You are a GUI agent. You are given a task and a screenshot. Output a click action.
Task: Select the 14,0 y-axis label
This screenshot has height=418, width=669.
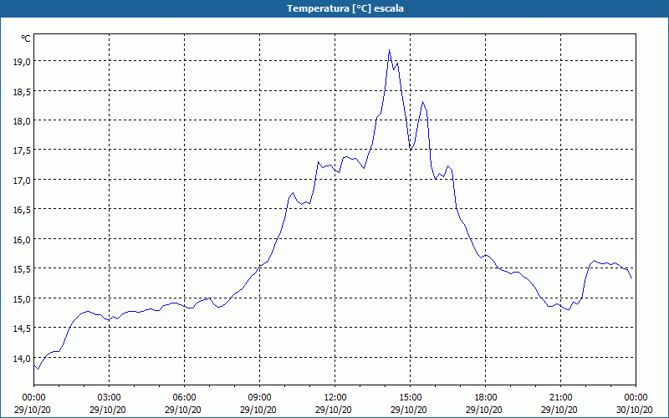pyautogui.click(x=22, y=359)
